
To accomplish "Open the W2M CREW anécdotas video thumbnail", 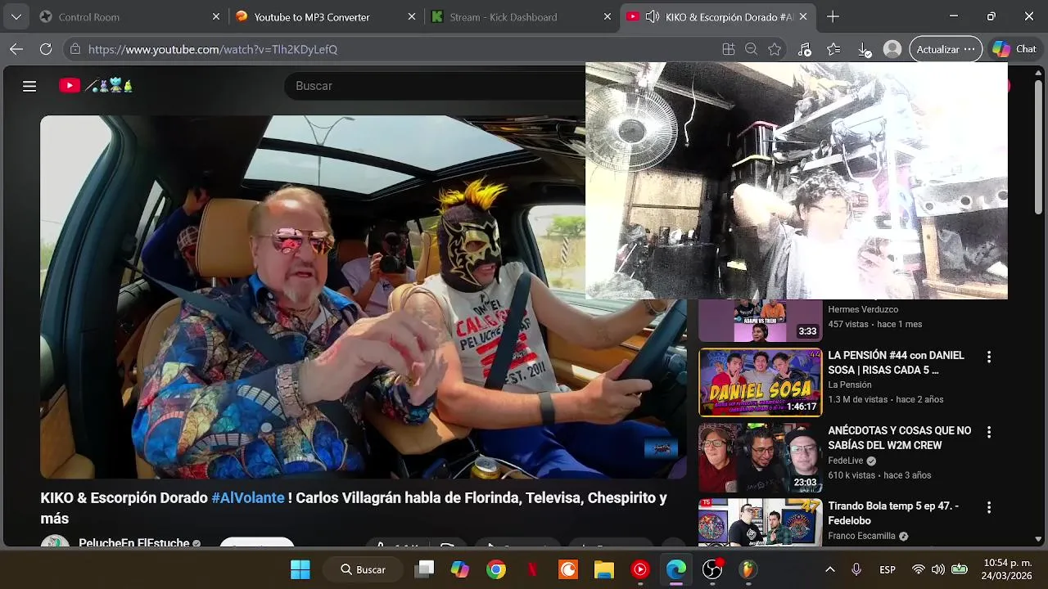I will (x=760, y=458).
